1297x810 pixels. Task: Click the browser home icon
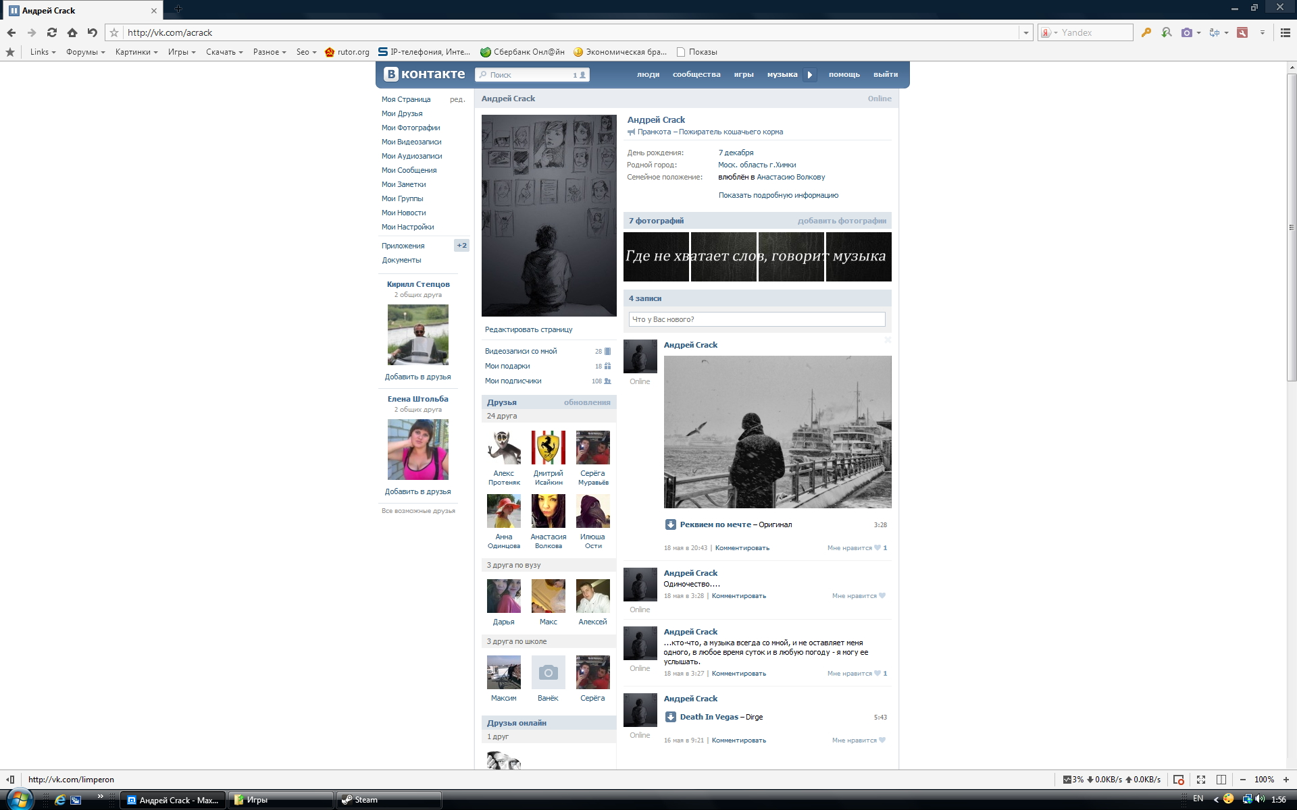click(x=72, y=32)
